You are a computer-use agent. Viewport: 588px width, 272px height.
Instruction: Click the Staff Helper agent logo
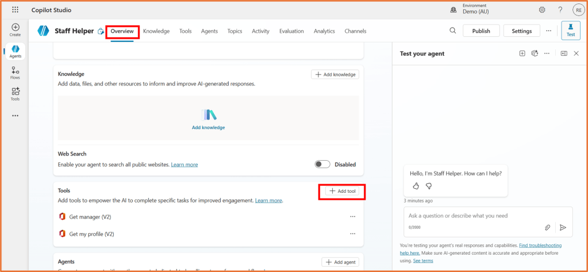click(44, 31)
